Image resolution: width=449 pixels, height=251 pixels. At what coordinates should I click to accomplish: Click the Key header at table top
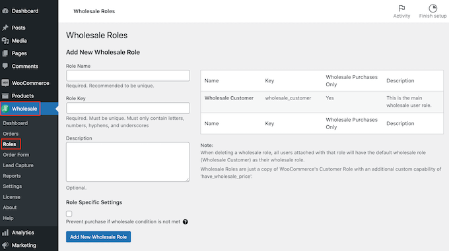tap(269, 81)
